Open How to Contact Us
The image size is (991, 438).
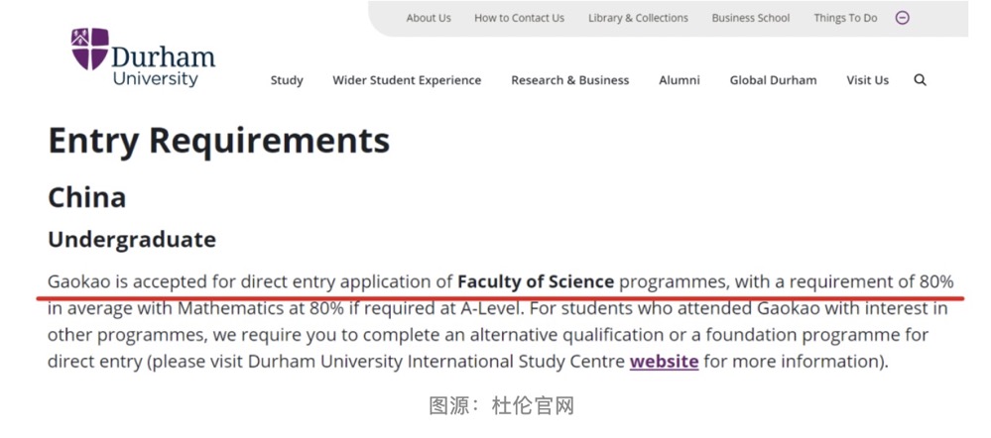(519, 18)
